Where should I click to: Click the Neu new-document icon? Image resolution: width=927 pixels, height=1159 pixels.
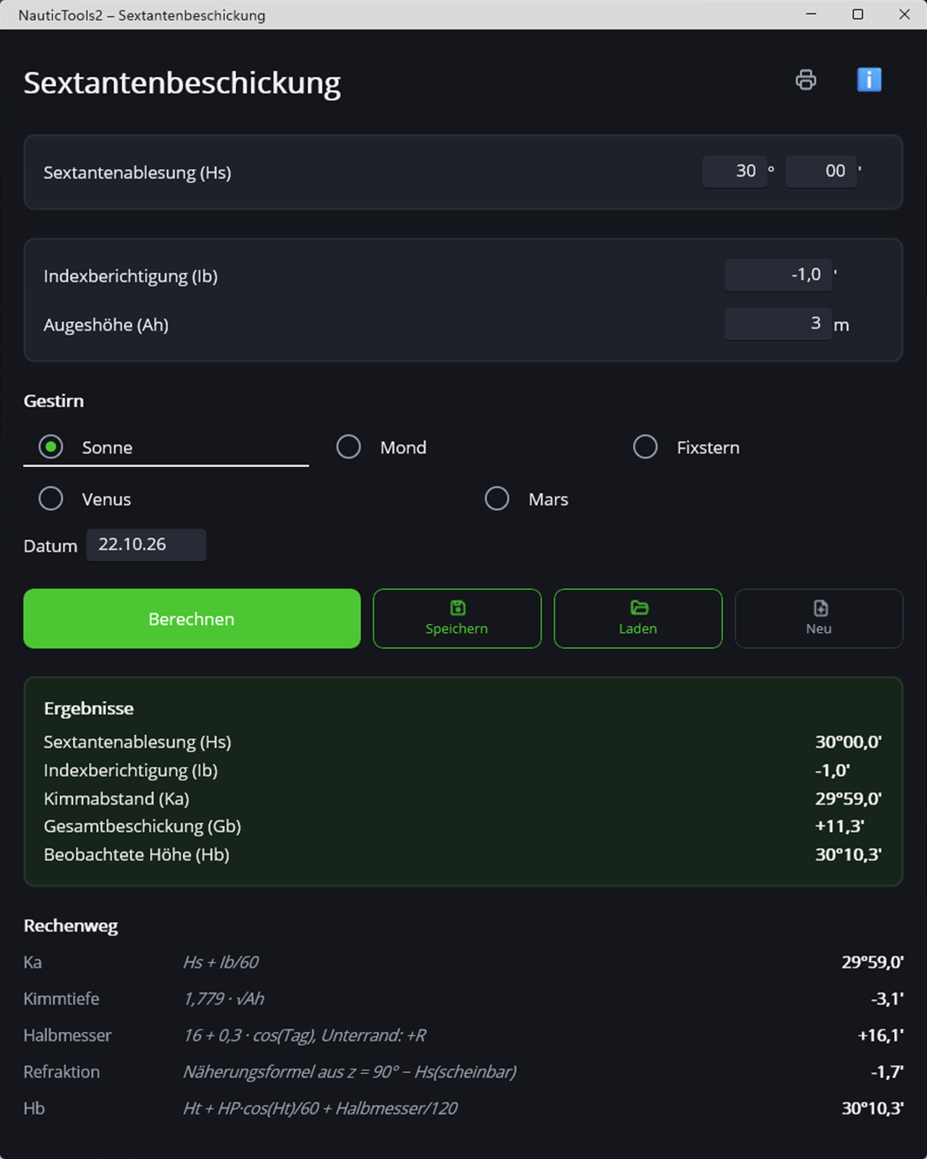click(820, 608)
